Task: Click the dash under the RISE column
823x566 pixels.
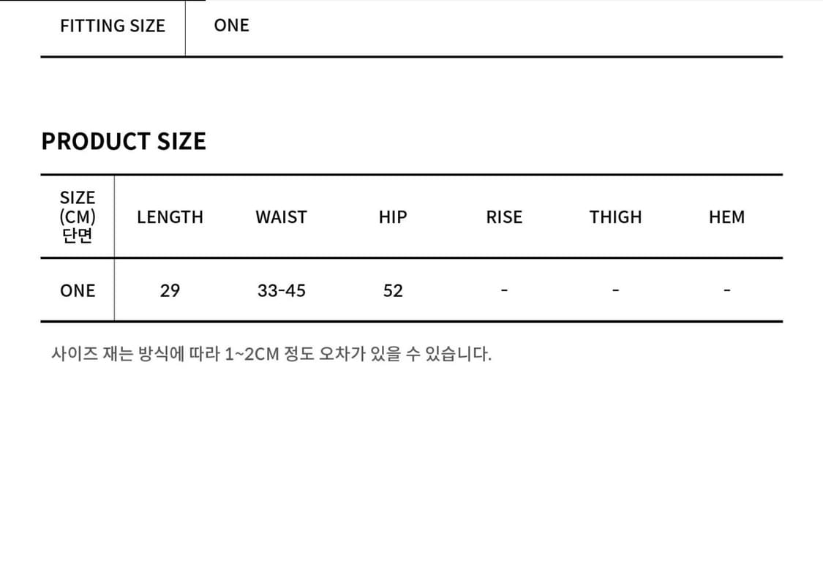Action: [x=504, y=290]
